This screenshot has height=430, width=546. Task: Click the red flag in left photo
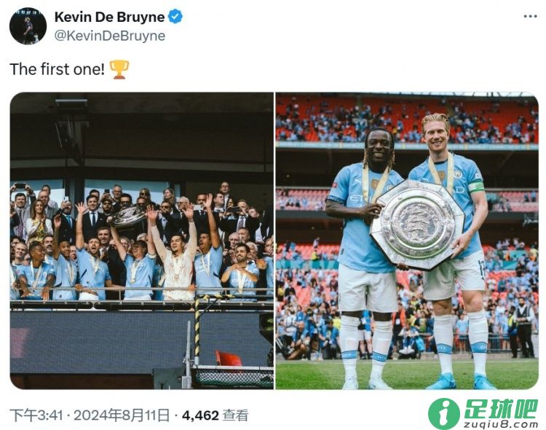click(x=229, y=359)
